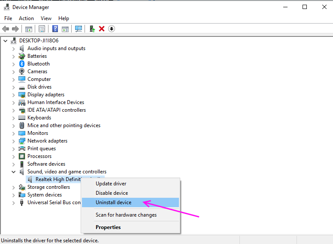Choose Update driver from context menu

click(x=130, y=184)
